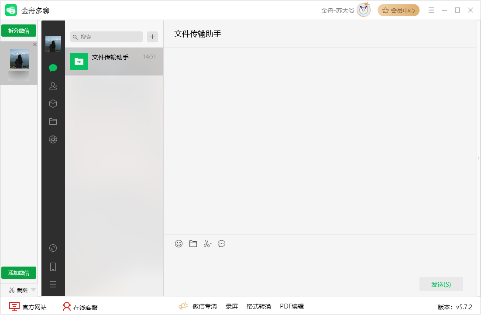Image resolution: width=481 pixels, height=315 pixels.
Task: Collapse the left panel splitter handle
Action: point(39,158)
